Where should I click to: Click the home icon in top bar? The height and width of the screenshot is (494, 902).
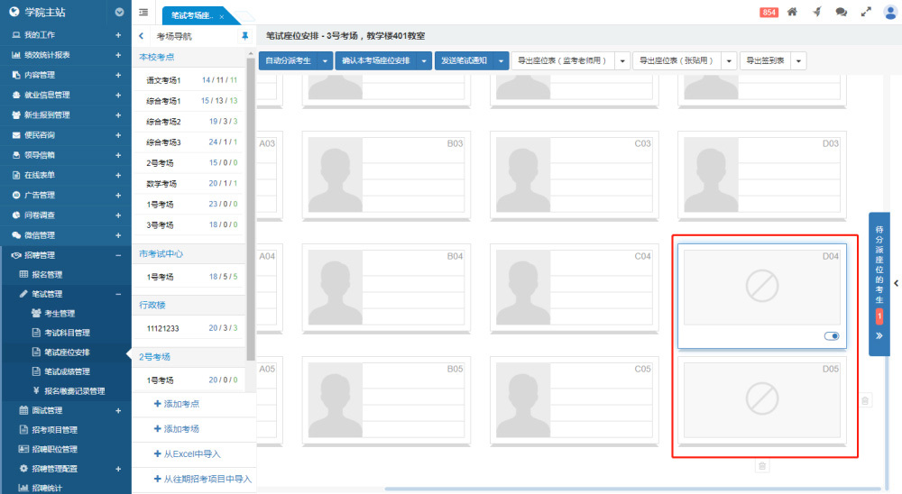(792, 12)
